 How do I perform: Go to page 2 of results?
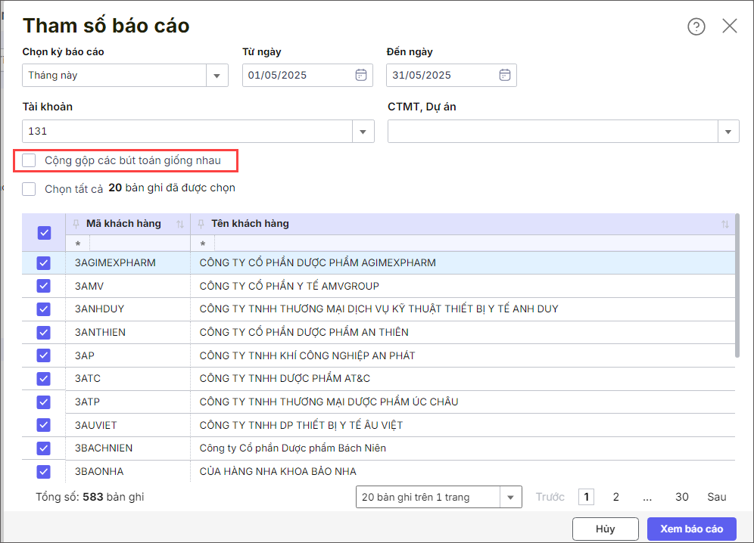[615, 497]
